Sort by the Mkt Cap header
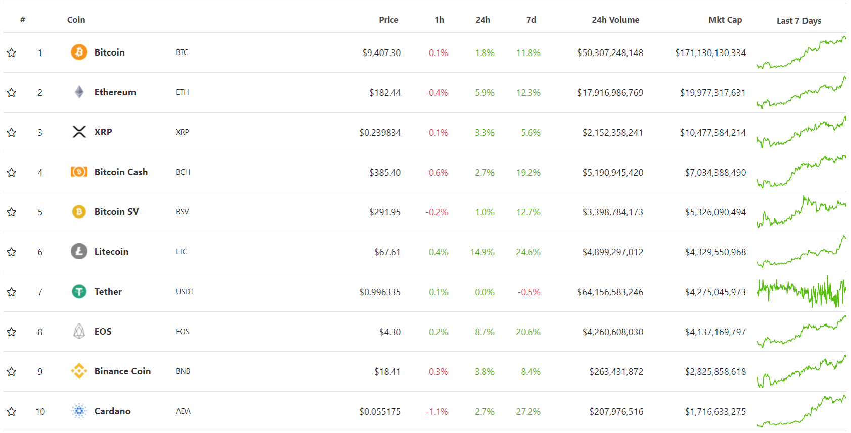851x433 pixels. click(x=725, y=20)
